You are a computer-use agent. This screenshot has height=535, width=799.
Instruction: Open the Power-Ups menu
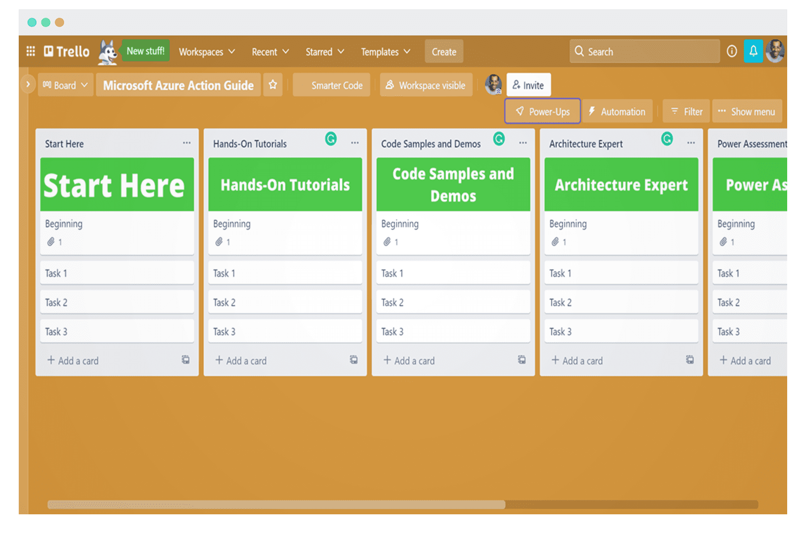pos(542,111)
